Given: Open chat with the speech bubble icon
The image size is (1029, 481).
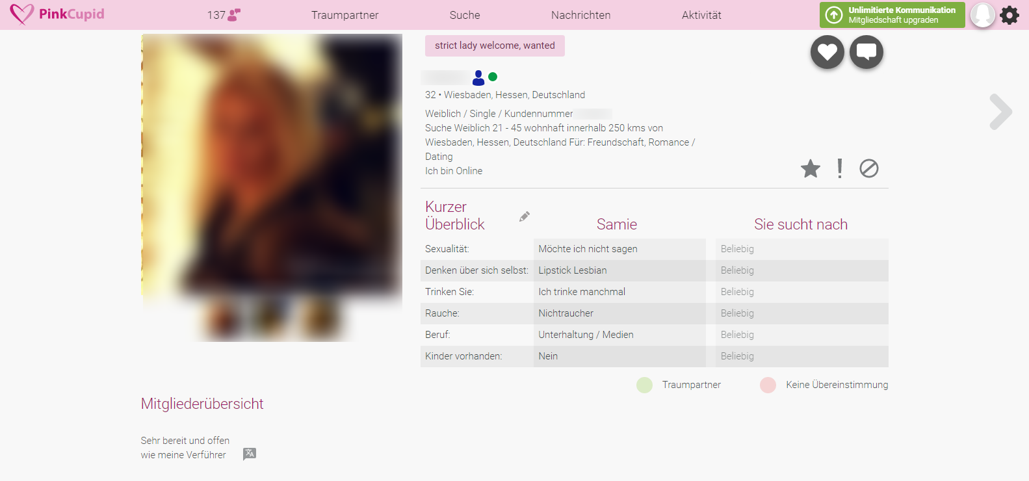Looking at the screenshot, I should click(x=866, y=52).
